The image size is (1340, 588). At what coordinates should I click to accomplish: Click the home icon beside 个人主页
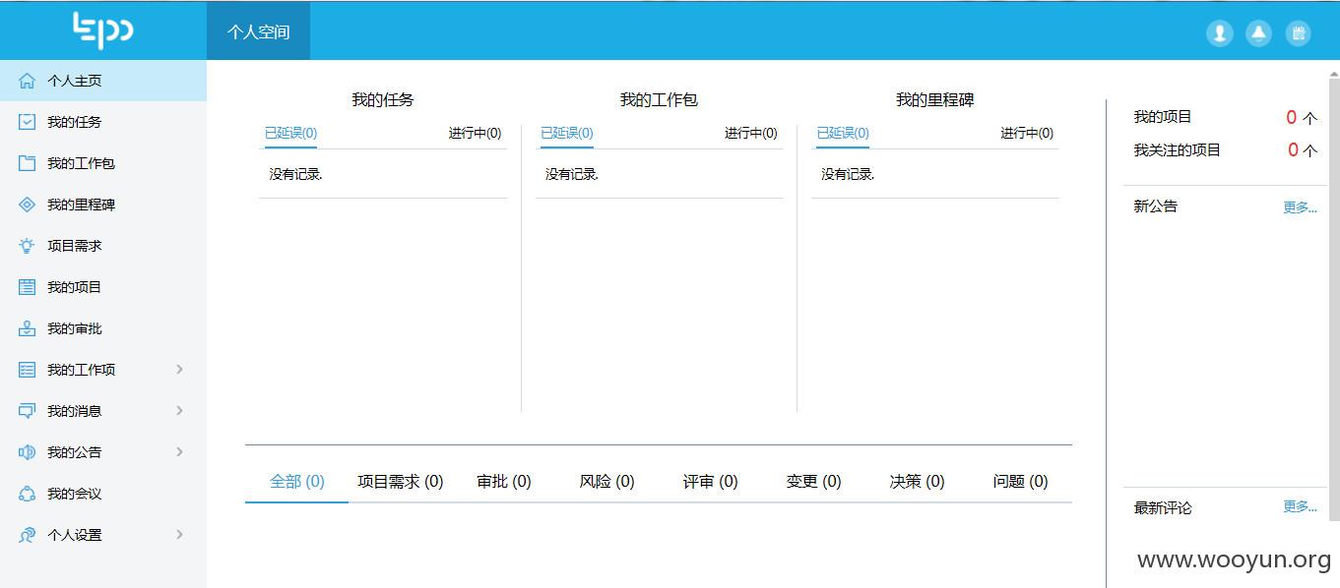pos(28,81)
